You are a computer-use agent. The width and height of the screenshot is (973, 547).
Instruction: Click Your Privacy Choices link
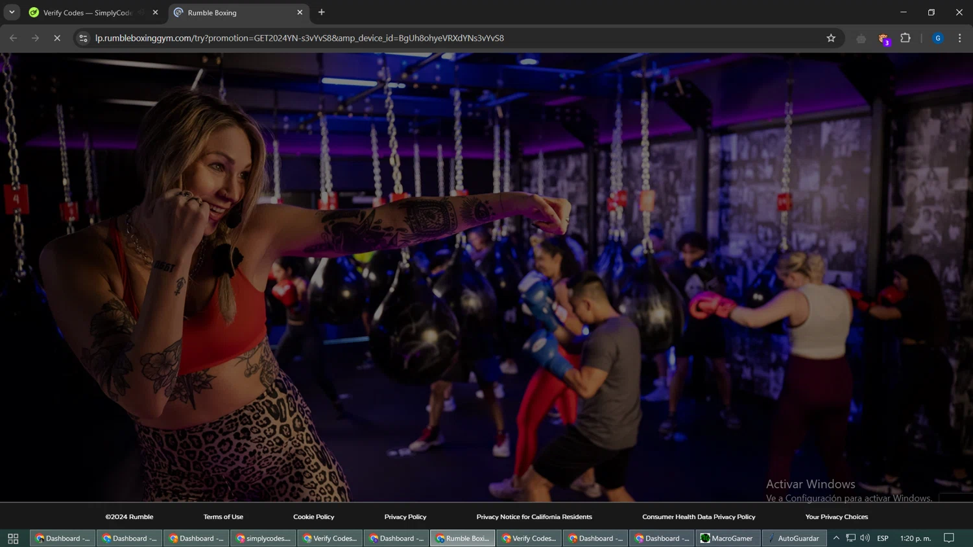click(x=836, y=517)
